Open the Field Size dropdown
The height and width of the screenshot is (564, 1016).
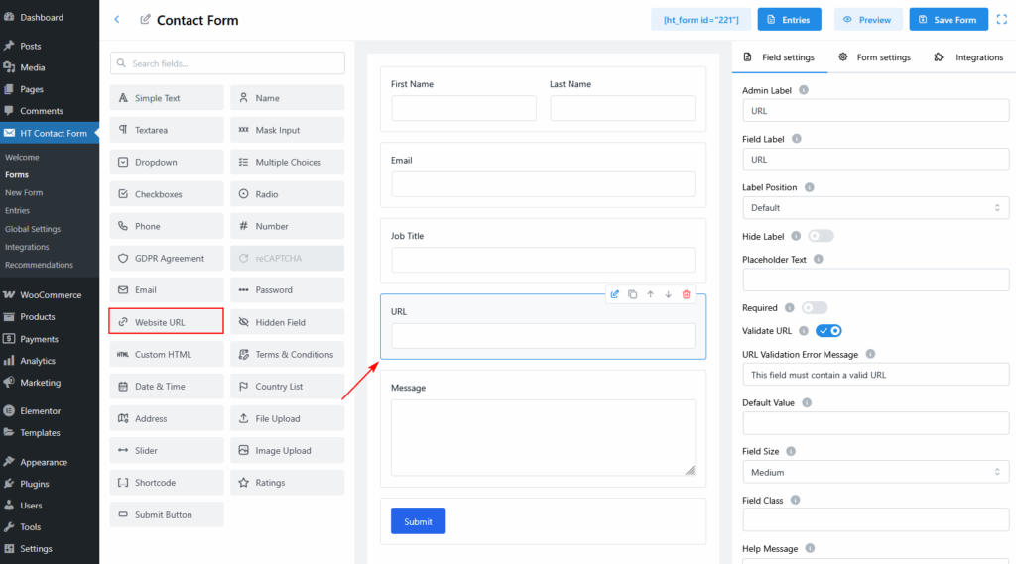pyautogui.click(x=875, y=473)
